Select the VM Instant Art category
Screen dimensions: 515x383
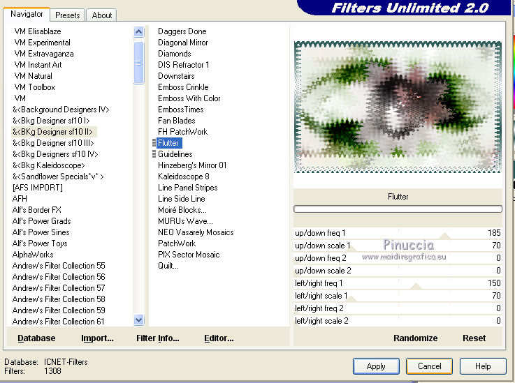pyautogui.click(x=38, y=65)
